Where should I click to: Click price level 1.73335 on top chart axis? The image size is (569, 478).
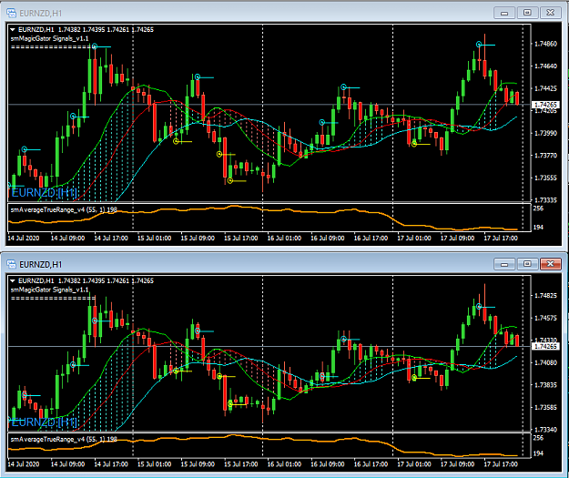545,199
